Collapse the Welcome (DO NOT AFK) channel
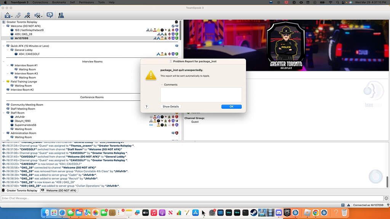The image size is (390, 219). click(x=4, y=26)
